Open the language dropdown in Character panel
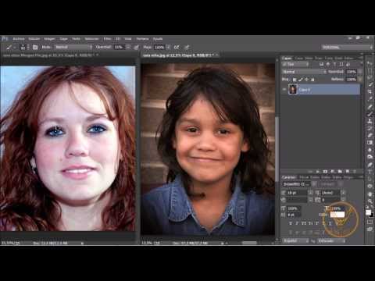 (296, 241)
